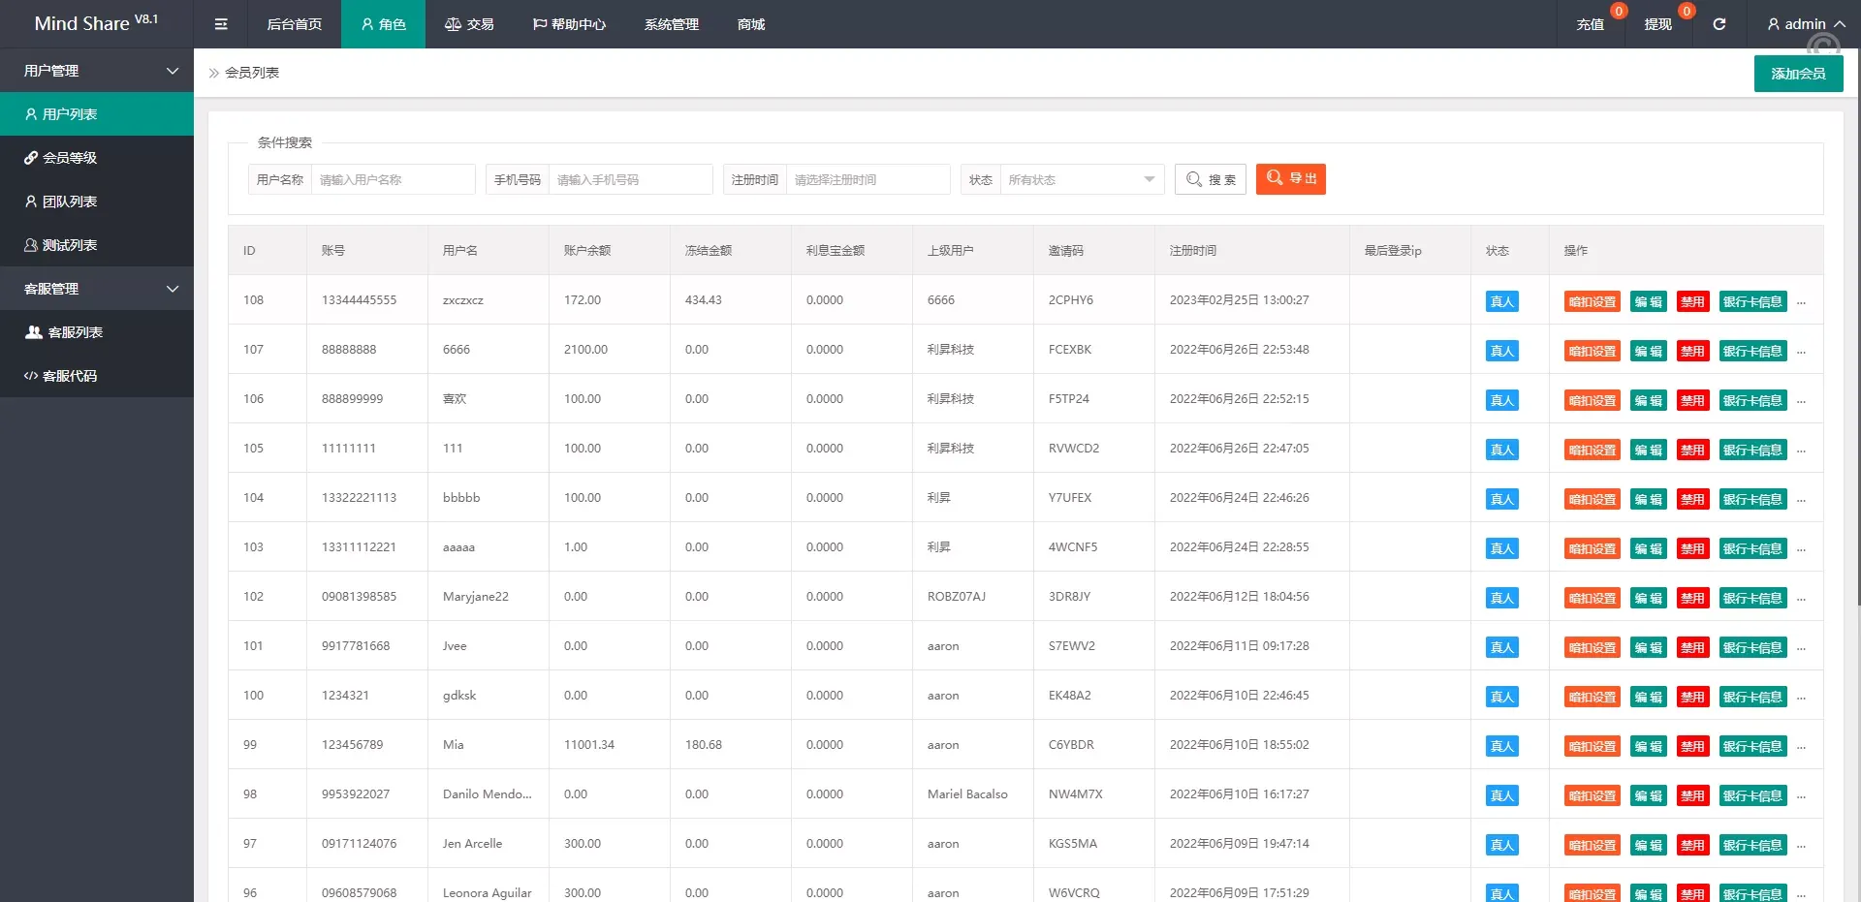Click the refresh icon in top bar
This screenshot has height=902, width=1861.
tap(1719, 24)
